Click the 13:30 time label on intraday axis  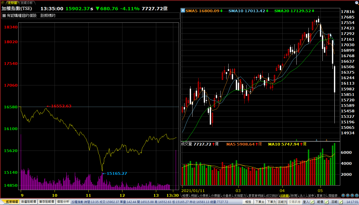pos(172,195)
